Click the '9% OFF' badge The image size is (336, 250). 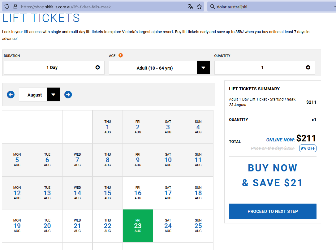(308, 148)
